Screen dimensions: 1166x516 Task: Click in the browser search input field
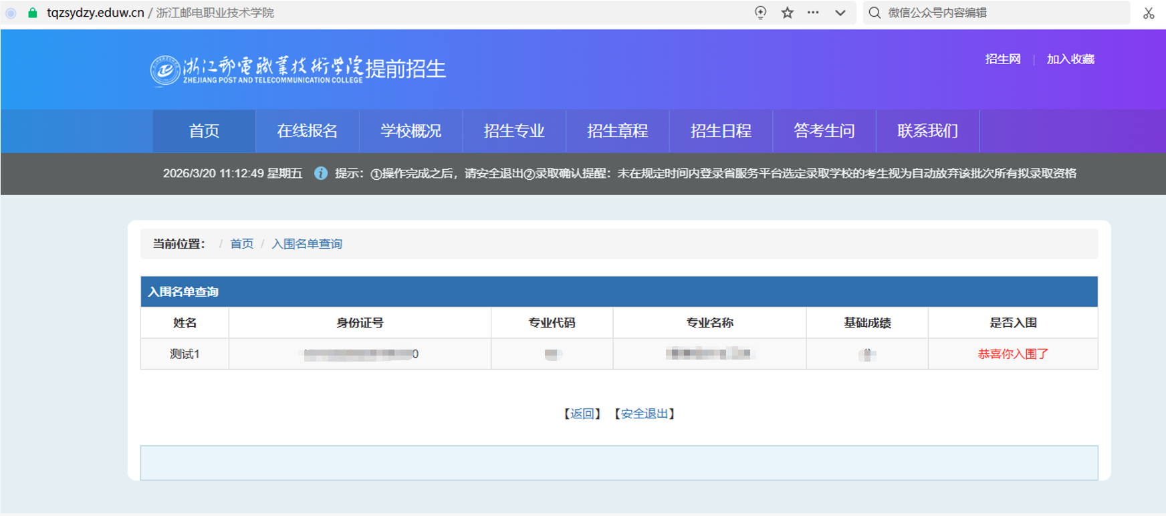pyautogui.click(x=1003, y=13)
